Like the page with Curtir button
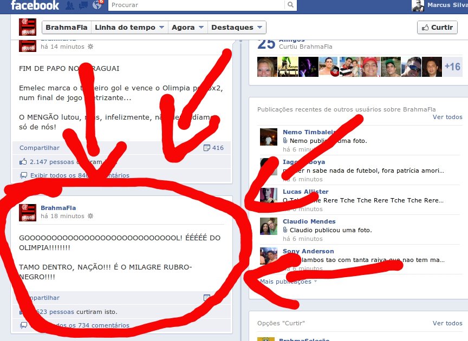Screen dimensions: 468x341 pyautogui.click(x=437, y=28)
